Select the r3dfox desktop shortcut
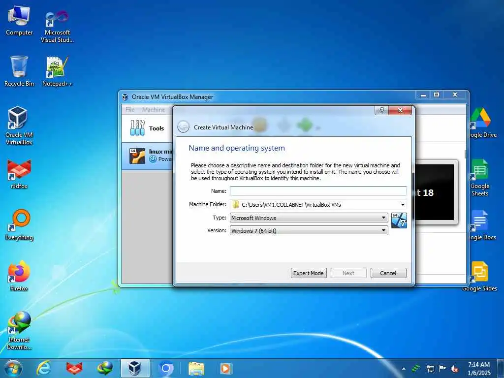 click(19, 174)
